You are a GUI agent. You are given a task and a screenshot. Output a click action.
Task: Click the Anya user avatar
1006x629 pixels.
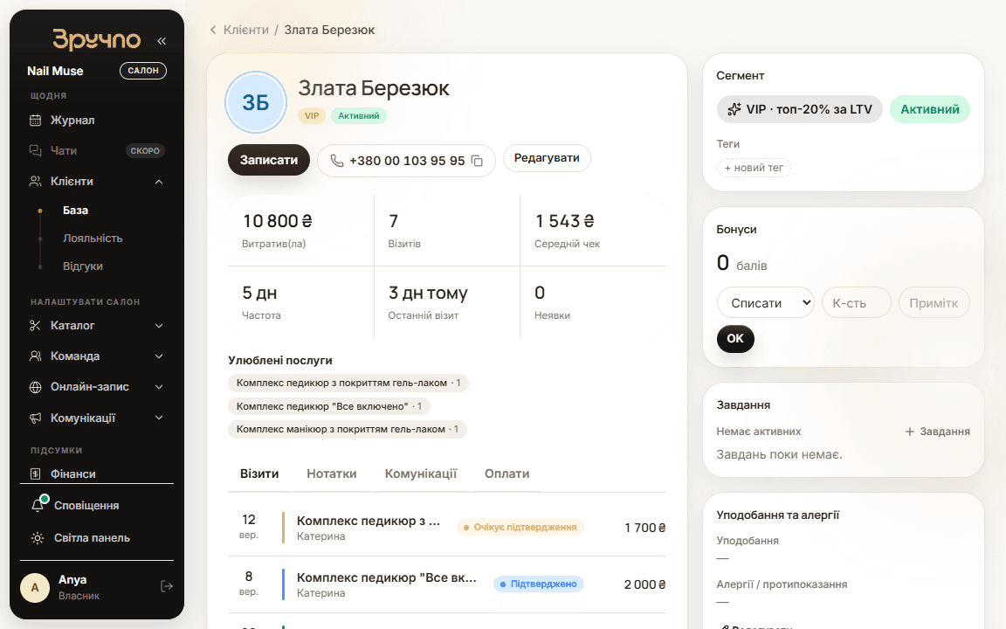[35, 587]
